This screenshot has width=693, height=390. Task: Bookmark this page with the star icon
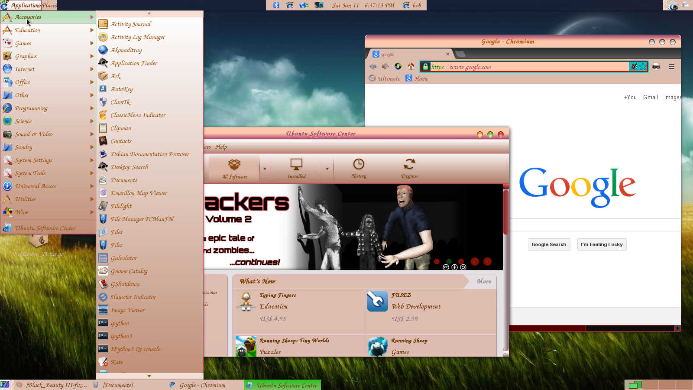643,66
